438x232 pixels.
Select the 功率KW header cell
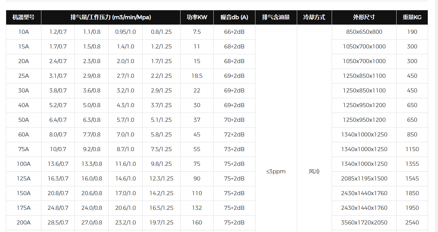click(x=197, y=17)
